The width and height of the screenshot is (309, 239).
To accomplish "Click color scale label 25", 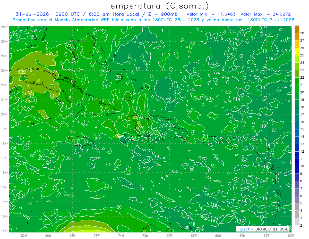I will 302,55.
